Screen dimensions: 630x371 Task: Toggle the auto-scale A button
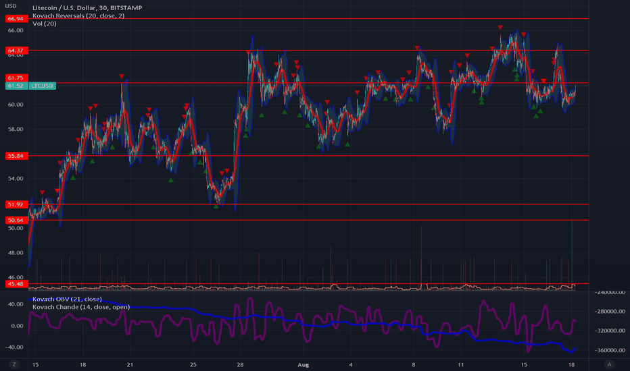pos(609,364)
